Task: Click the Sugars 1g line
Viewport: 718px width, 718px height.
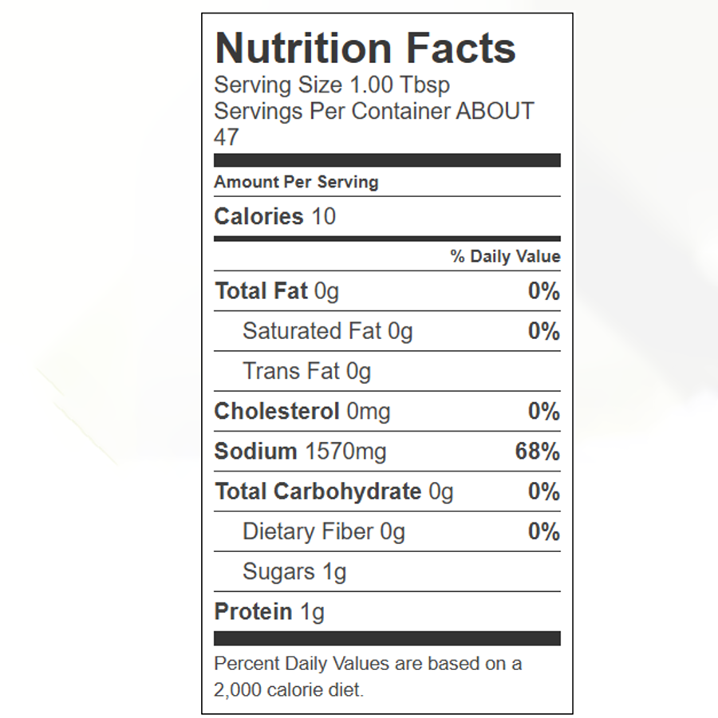Action: (x=294, y=572)
